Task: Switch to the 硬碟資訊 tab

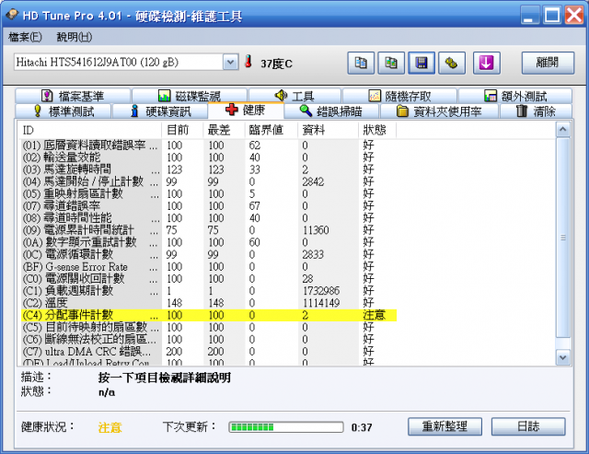Action: (160, 111)
